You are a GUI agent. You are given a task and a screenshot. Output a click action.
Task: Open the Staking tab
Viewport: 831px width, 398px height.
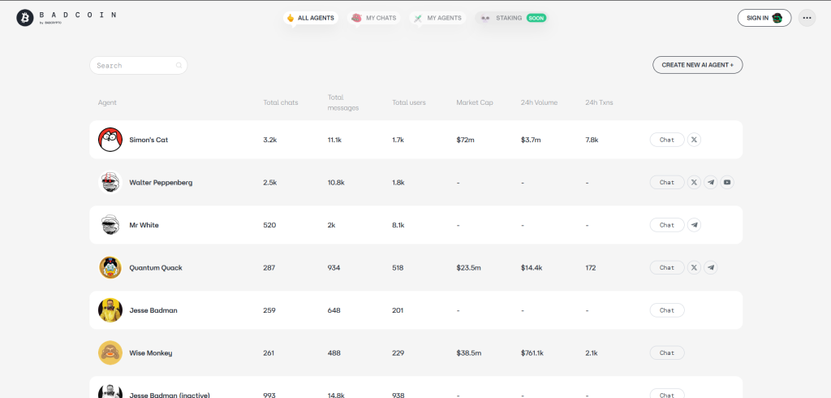pyautogui.click(x=511, y=18)
